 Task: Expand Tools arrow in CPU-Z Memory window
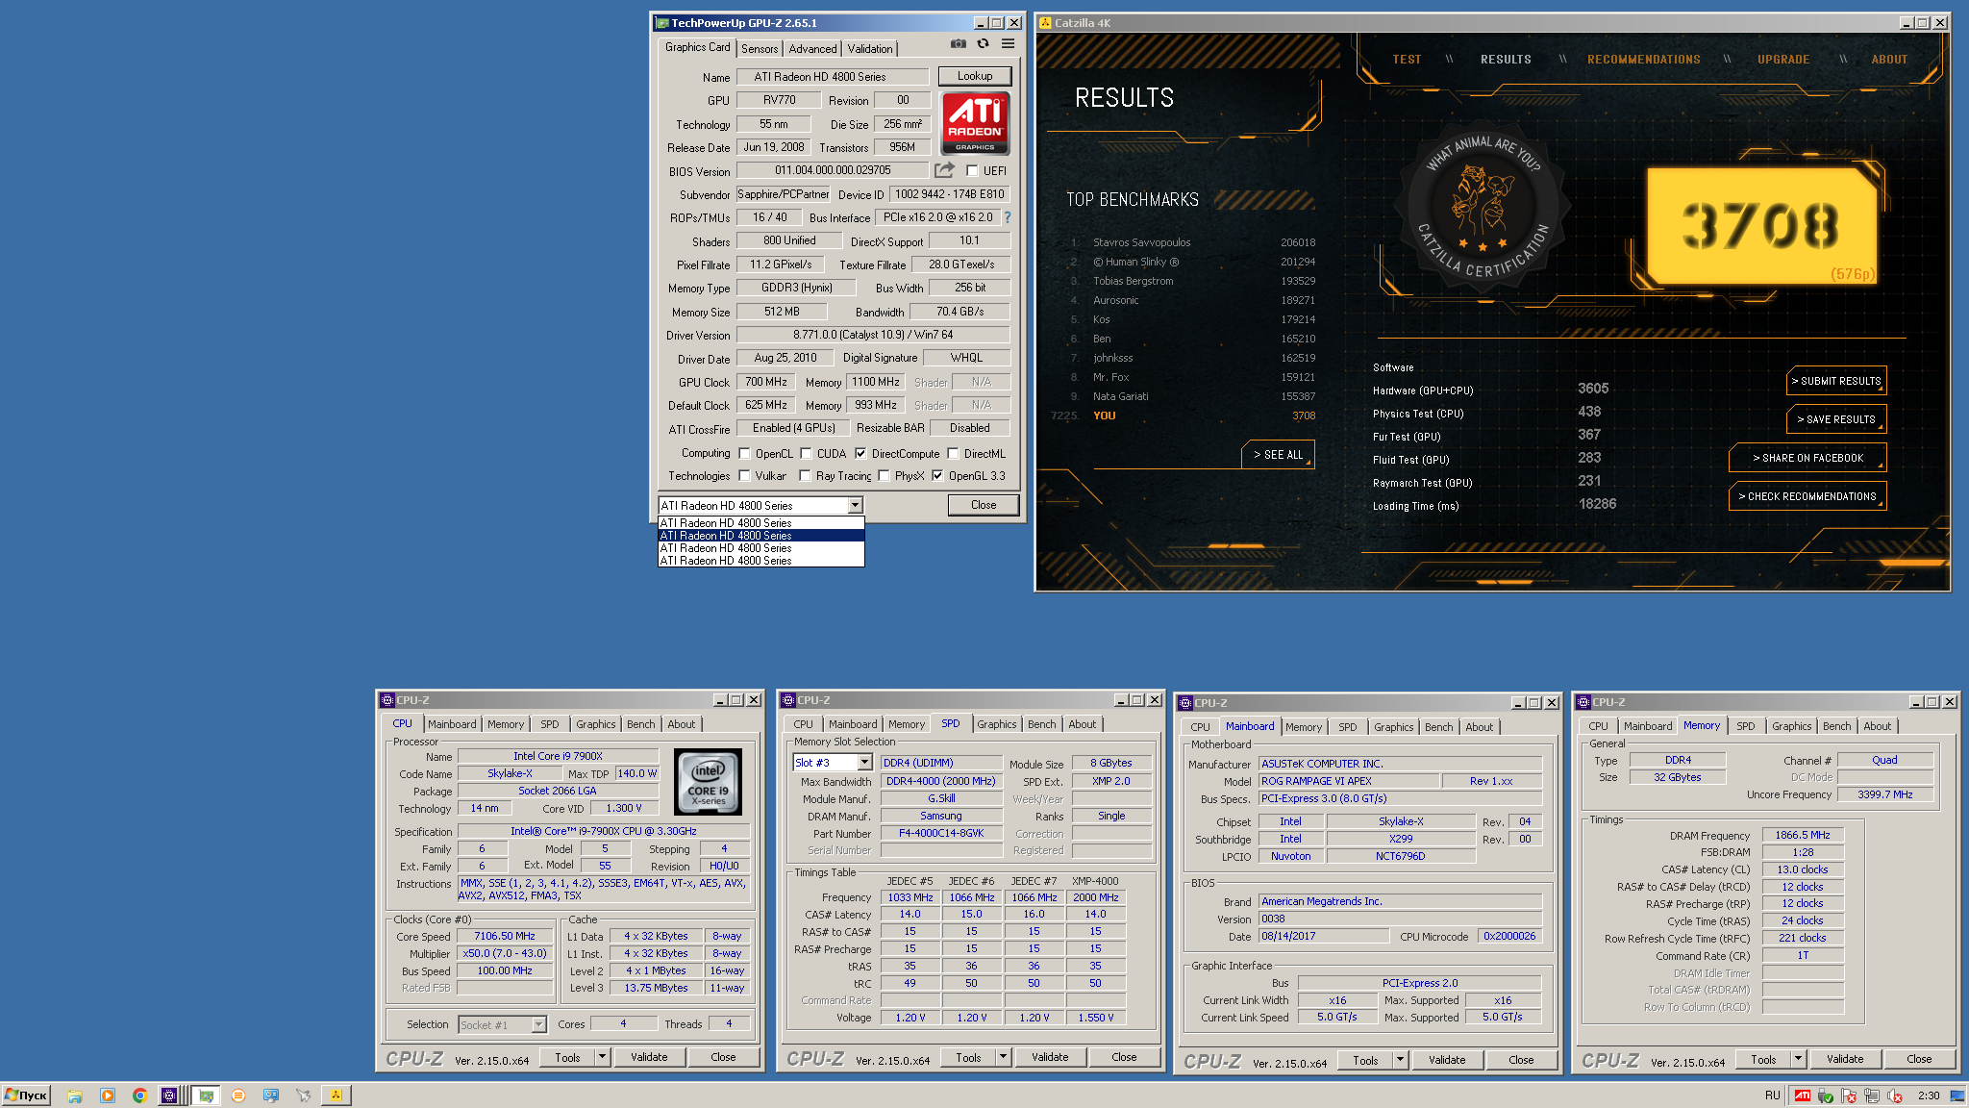pyautogui.click(x=1798, y=1059)
